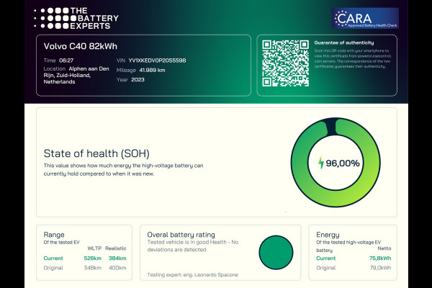Click The Battery Experts logo
The image size is (432, 288).
click(x=76, y=18)
